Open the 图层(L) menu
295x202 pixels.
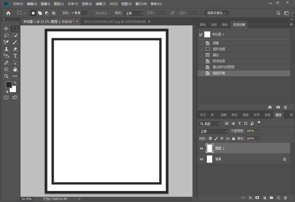click(59, 4)
